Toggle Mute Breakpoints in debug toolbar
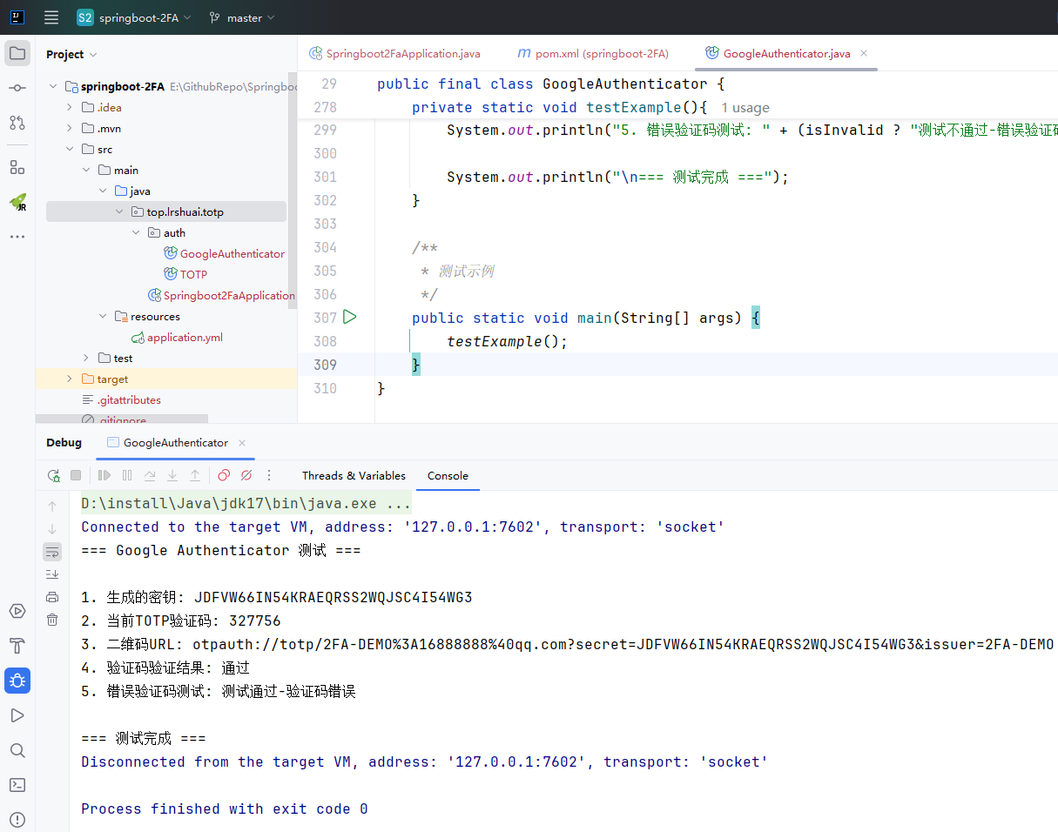This screenshot has height=832, width=1058. (x=246, y=475)
